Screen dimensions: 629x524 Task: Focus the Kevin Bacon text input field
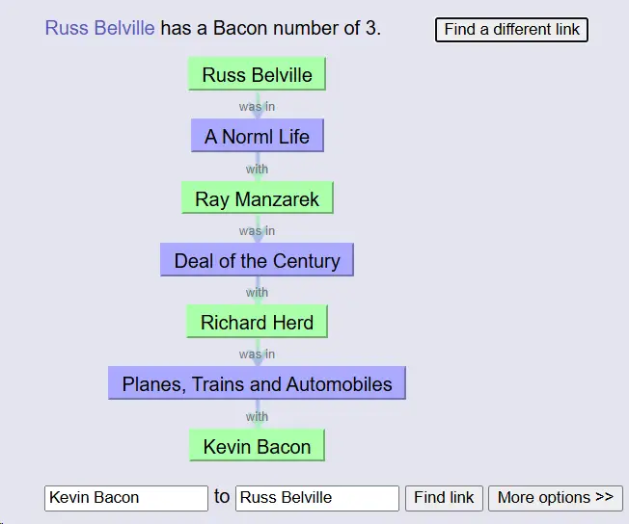click(x=125, y=498)
